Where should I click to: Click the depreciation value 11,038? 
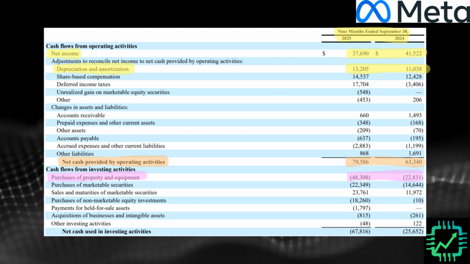click(414, 69)
